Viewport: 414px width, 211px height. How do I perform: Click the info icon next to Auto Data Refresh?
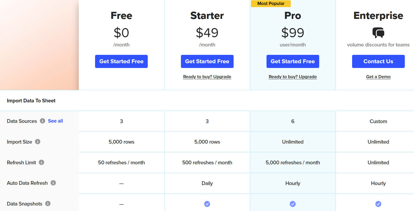pos(53,183)
